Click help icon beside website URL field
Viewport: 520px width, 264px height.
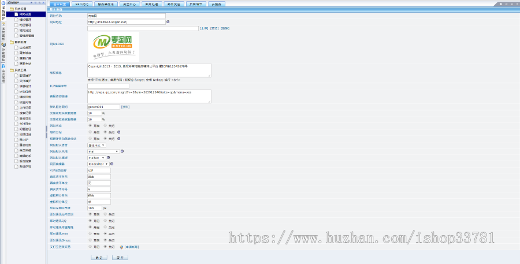[168, 22]
